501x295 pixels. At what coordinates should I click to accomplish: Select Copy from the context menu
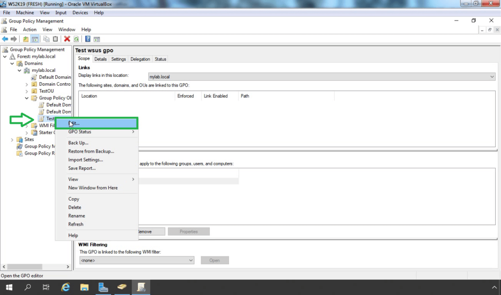(96, 199)
